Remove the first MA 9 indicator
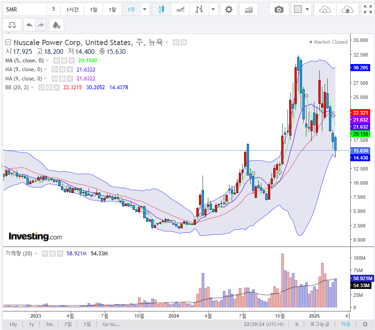The image size is (375, 330). (70, 69)
